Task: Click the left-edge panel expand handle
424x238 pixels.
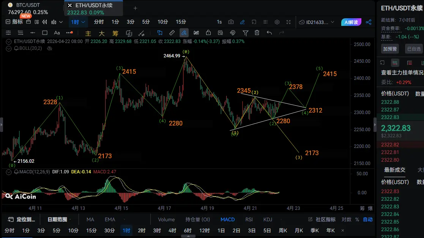Action: click(x=2, y=125)
